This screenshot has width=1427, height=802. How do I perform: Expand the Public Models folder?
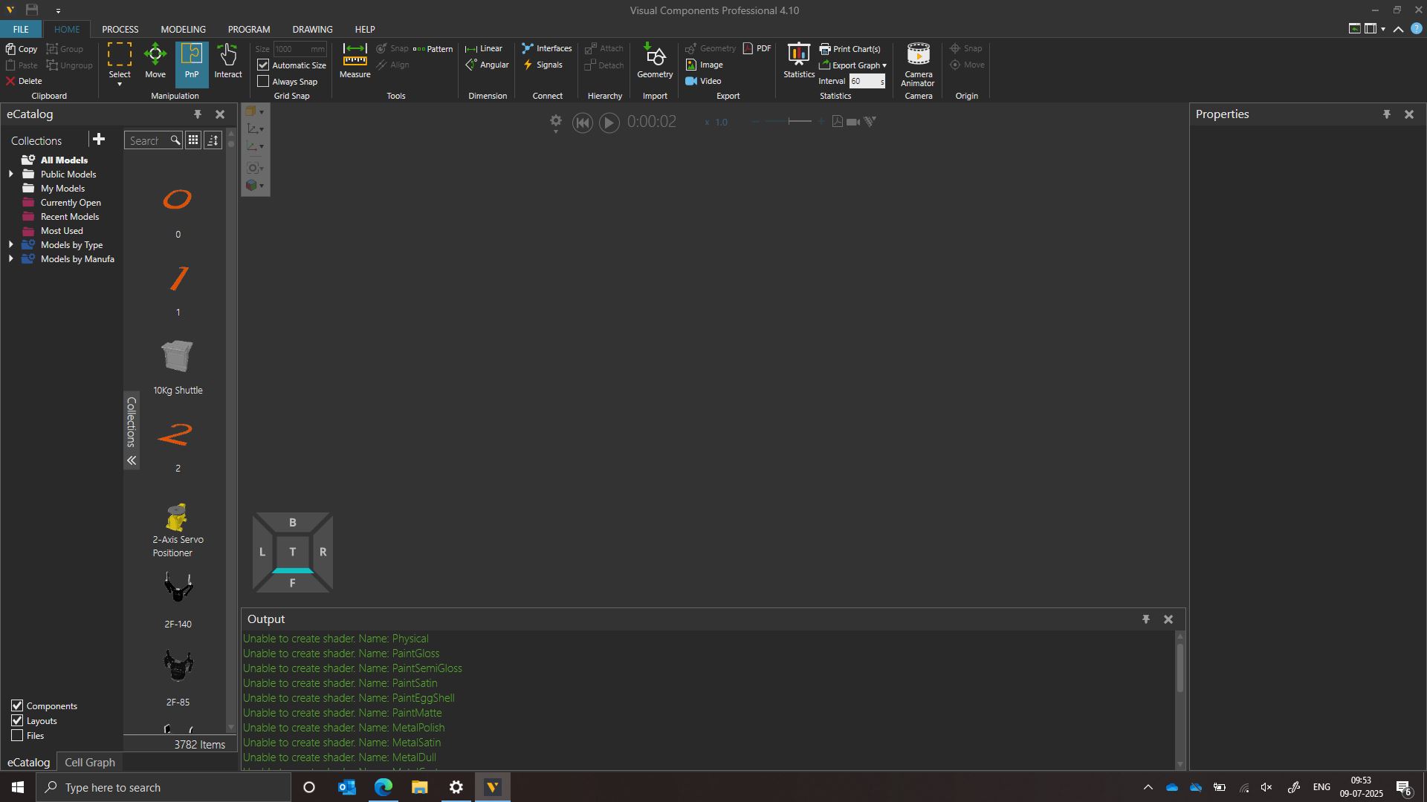11,174
